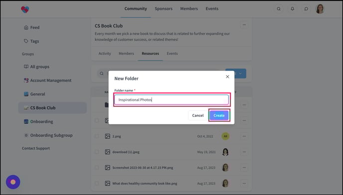Image resolution: width=343 pixels, height=195 pixels.
Task: Click the All groups book icon
Action: (x=26, y=67)
